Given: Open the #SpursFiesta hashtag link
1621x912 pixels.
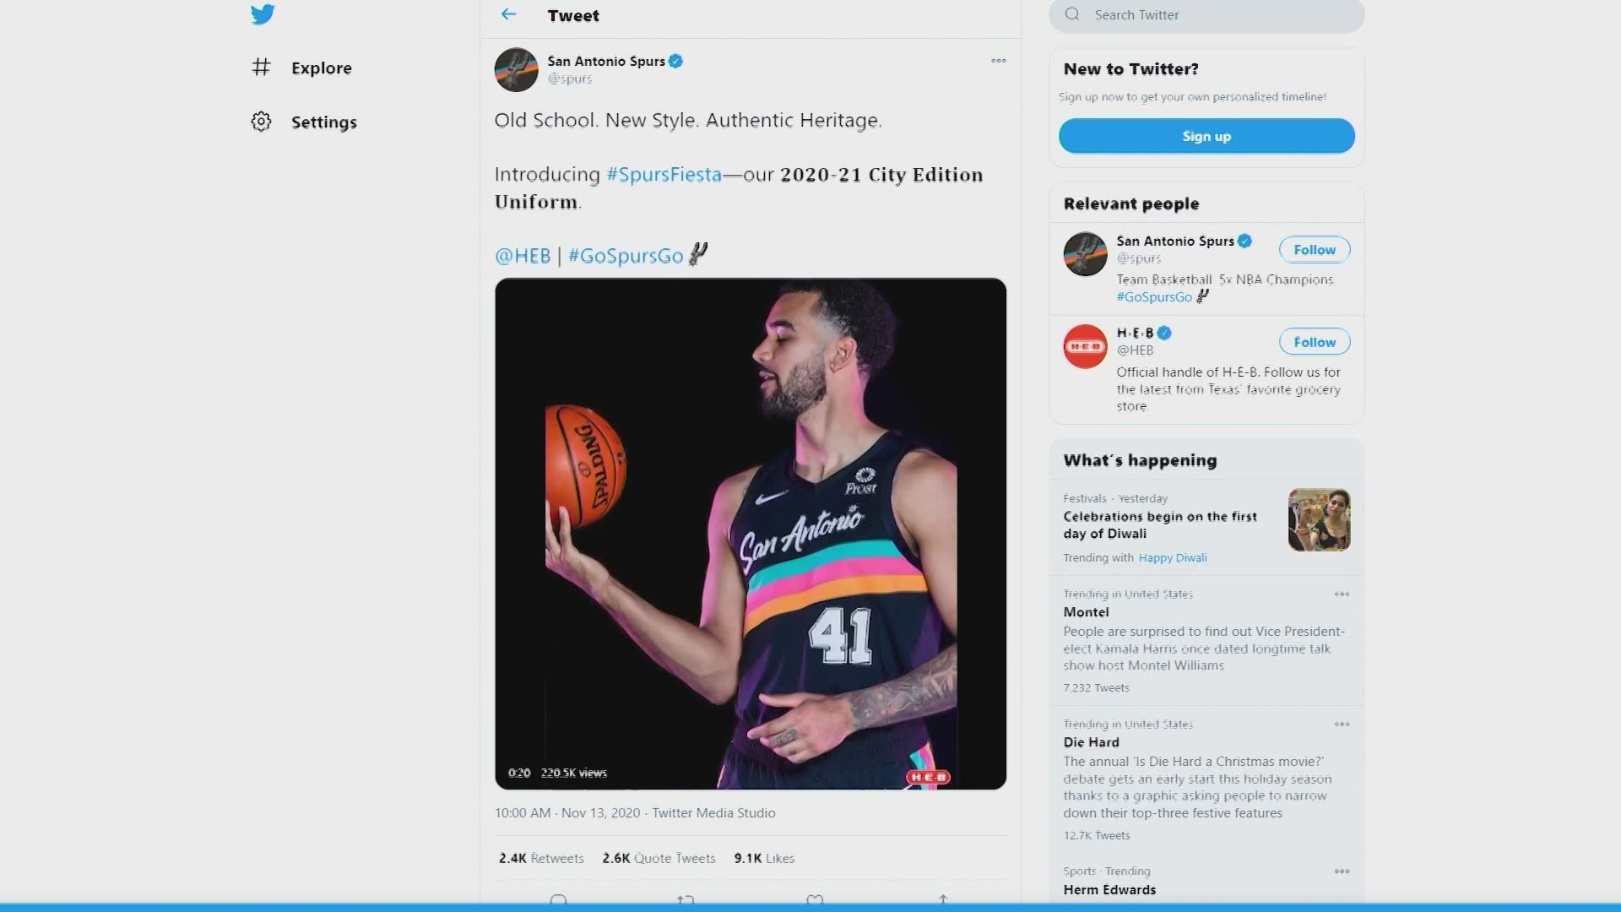Looking at the screenshot, I should 664,175.
